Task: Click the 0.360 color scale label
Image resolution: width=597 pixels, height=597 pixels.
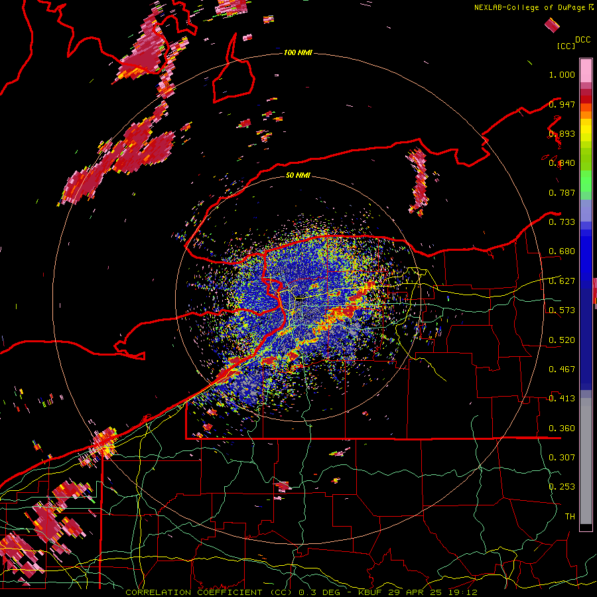Action: 562,428
